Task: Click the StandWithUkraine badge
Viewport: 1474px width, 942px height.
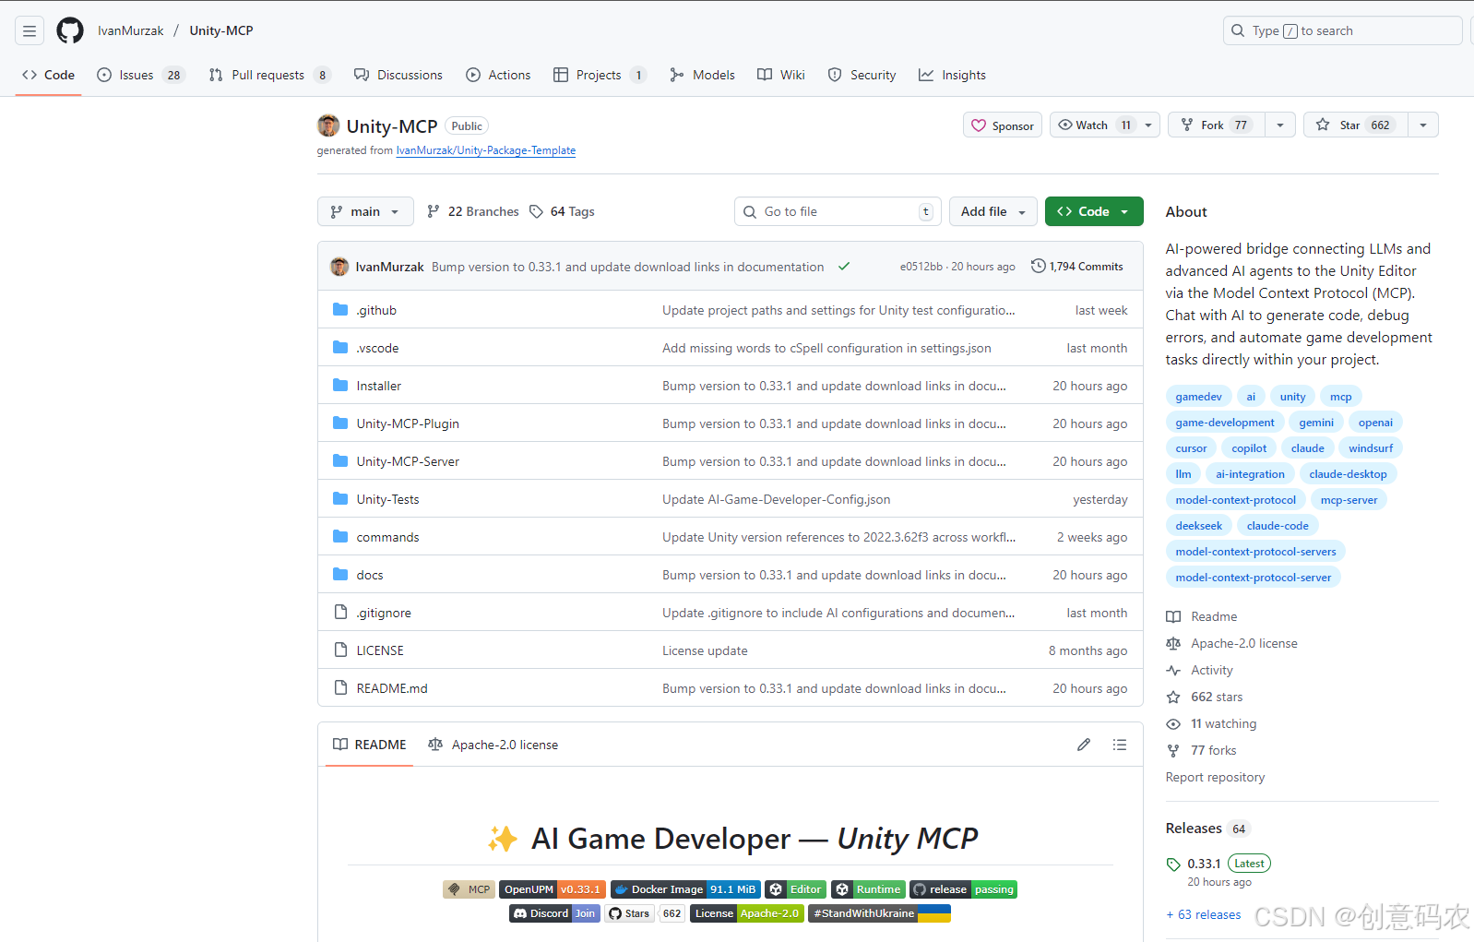Action: tap(879, 913)
